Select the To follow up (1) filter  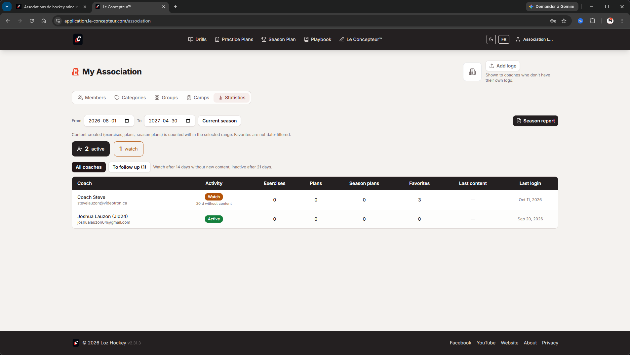click(129, 167)
